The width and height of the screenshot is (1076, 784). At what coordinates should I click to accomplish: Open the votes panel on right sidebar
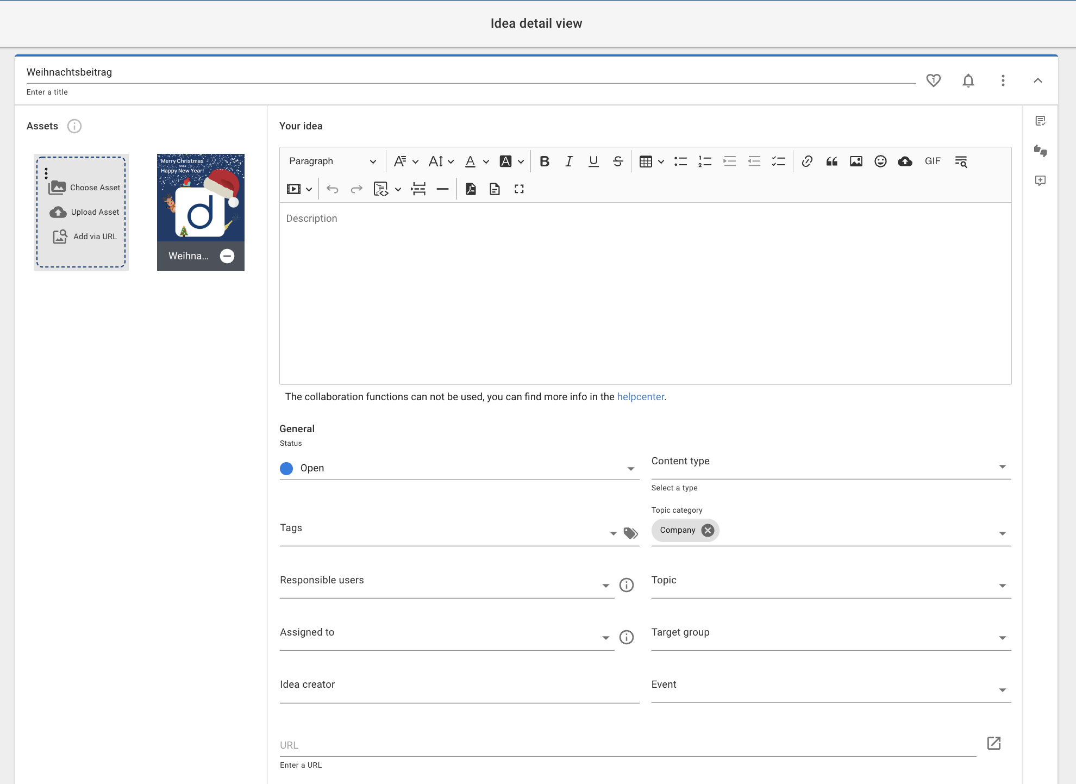pyautogui.click(x=1041, y=151)
